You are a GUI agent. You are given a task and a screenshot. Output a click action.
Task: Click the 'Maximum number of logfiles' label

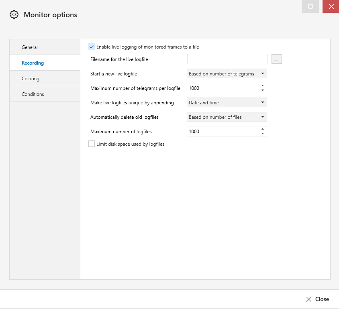[121, 132]
